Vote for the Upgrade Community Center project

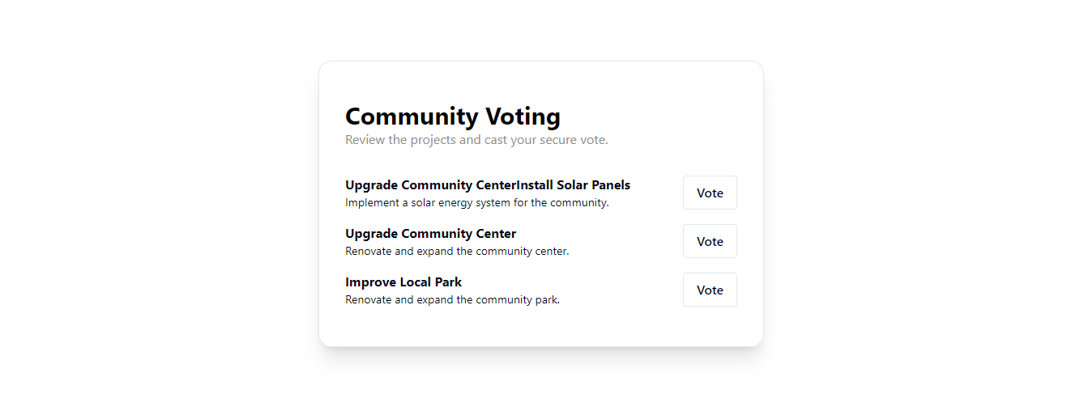[x=710, y=241]
